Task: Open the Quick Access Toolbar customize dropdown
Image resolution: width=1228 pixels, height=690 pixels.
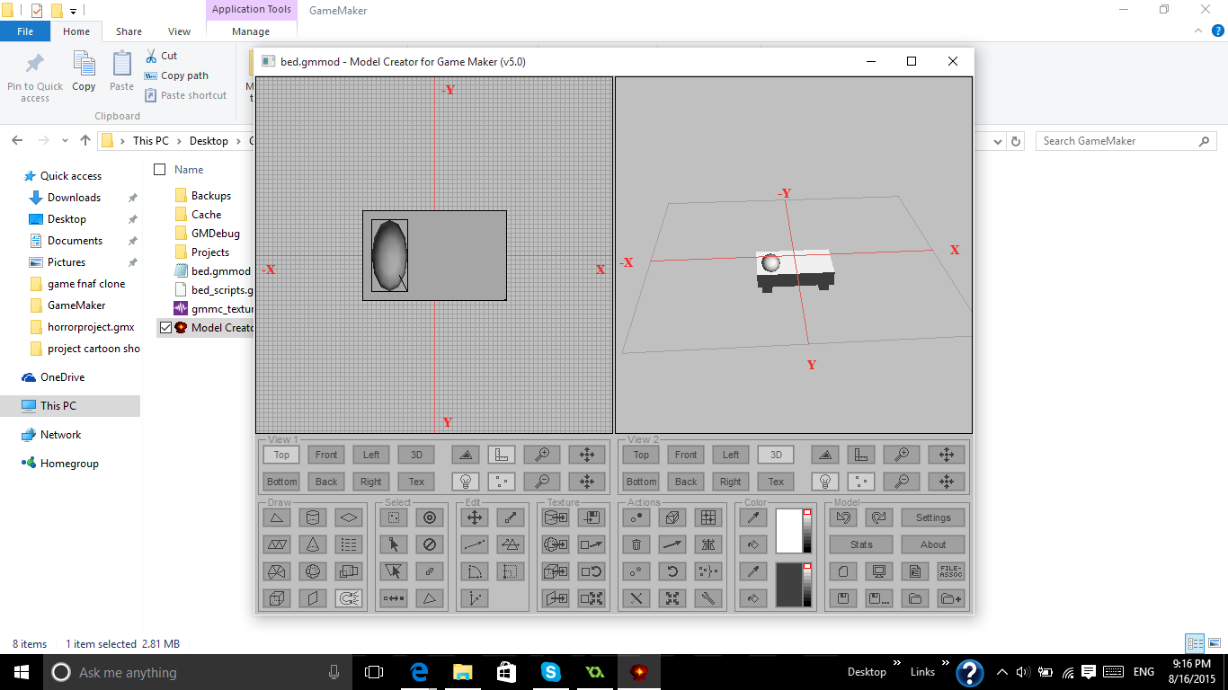Action: (x=74, y=12)
